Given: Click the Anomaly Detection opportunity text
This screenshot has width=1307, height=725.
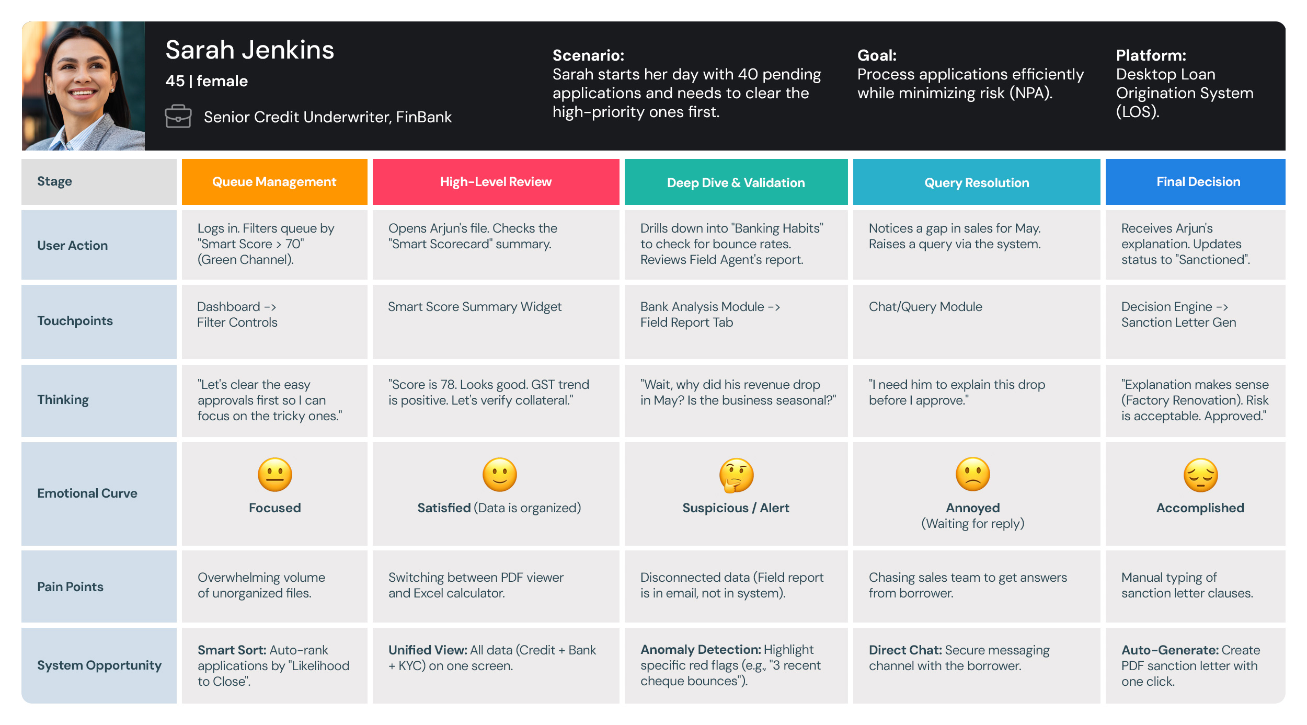Looking at the screenshot, I should click(730, 665).
